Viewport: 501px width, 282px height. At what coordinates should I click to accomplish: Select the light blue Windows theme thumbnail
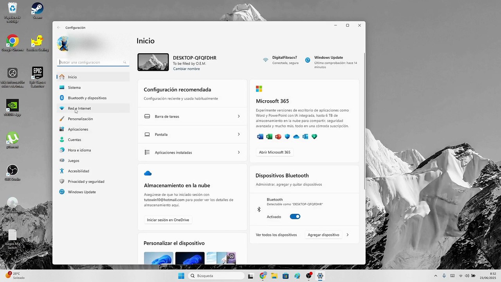pyautogui.click(x=159, y=258)
